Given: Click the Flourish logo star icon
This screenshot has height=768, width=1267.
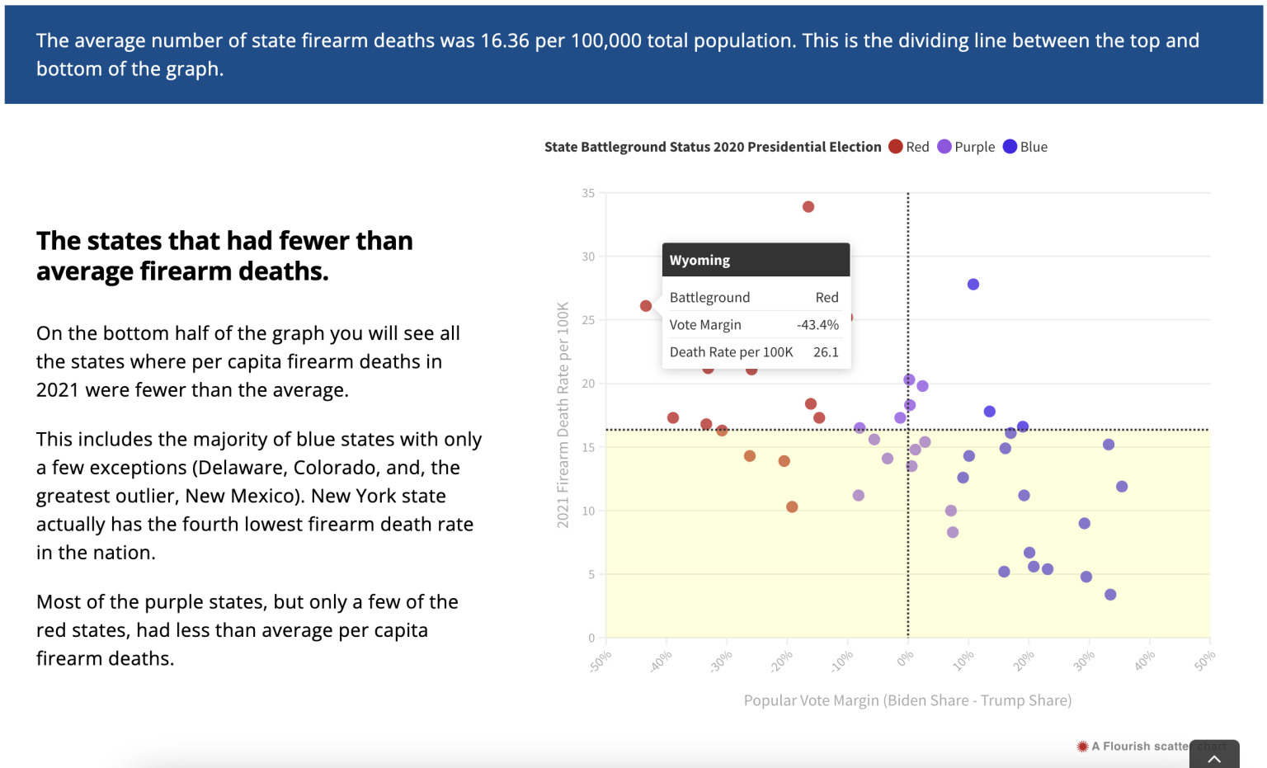Looking at the screenshot, I should 1082,747.
